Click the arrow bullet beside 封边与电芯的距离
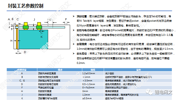 (74, 30)
